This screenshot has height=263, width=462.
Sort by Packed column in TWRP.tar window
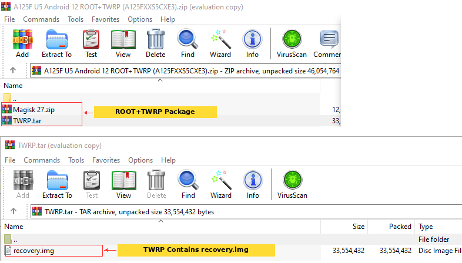point(400,227)
